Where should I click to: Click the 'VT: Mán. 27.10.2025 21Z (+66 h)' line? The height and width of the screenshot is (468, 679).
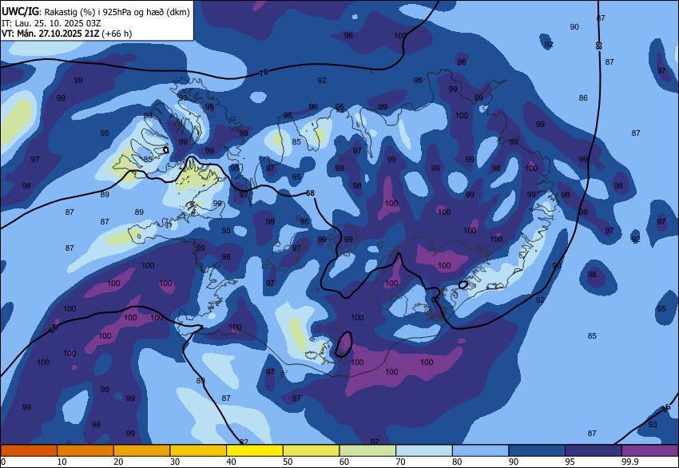coord(66,34)
